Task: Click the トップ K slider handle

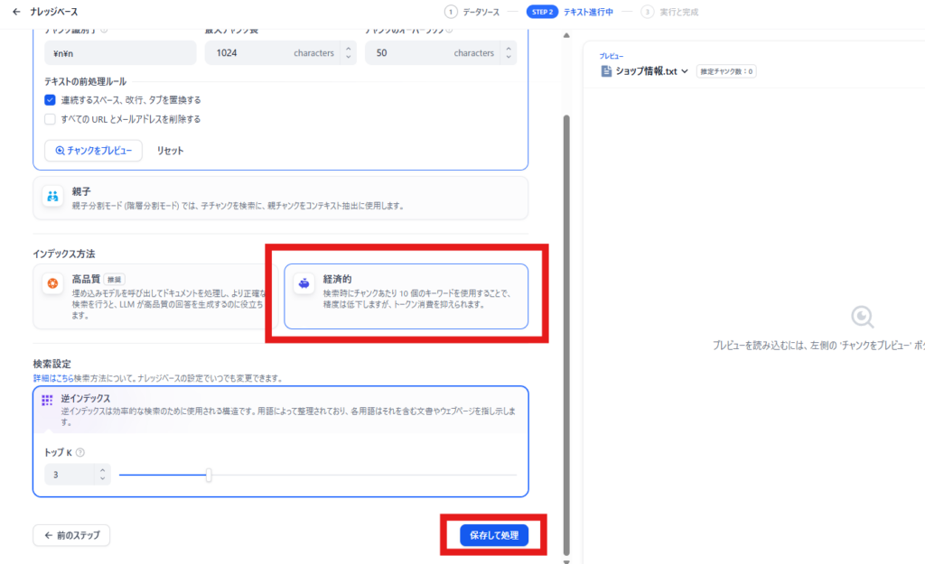Action: coord(209,475)
